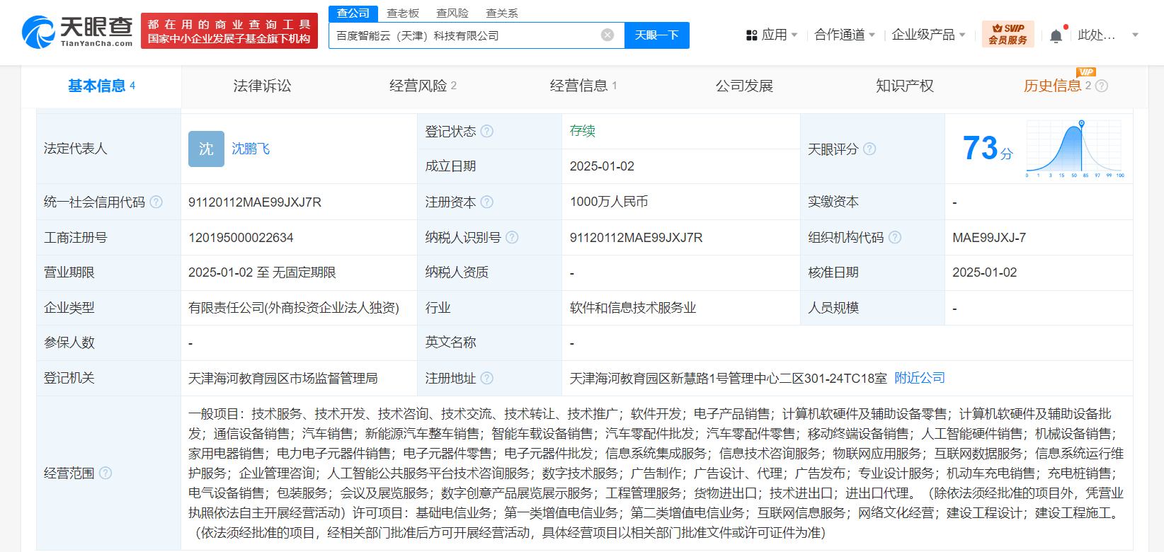Switch to the 知识产权 tab

[904, 86]
